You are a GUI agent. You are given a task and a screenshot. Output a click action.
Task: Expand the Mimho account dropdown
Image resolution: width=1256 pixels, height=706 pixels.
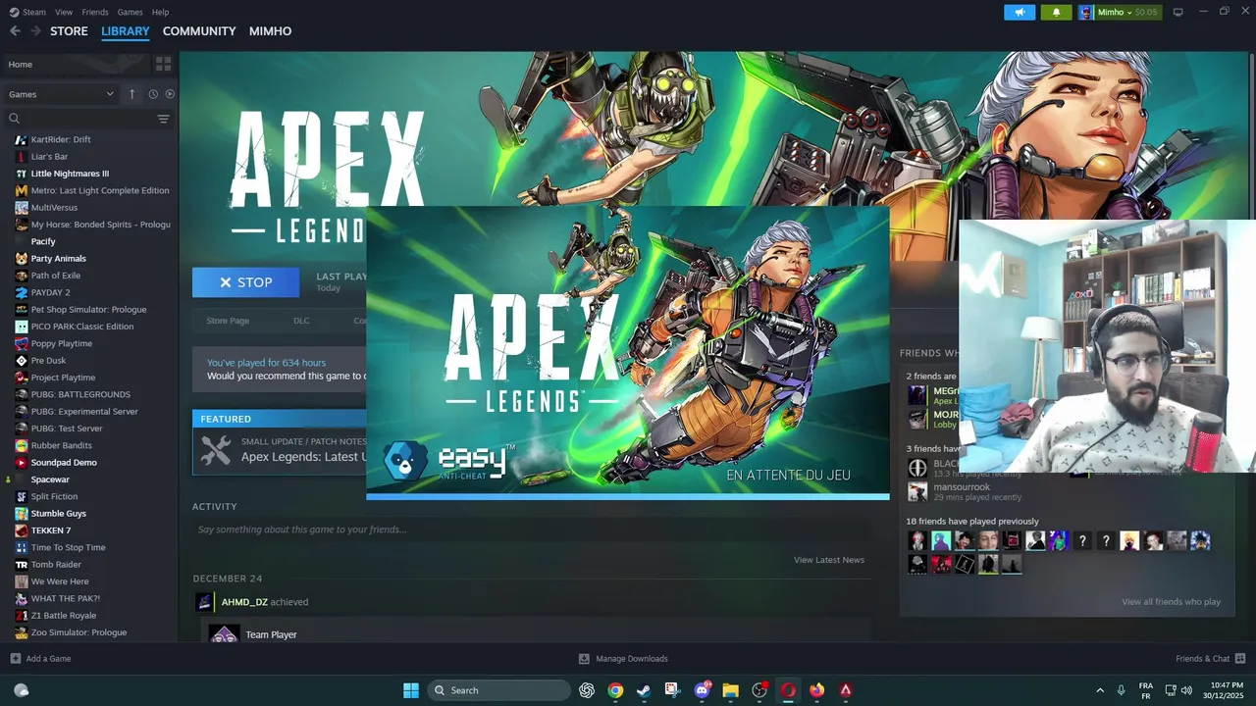1119,12
